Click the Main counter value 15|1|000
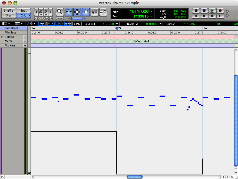The width and height of the screenshot is (238, 179). pyautogui.click(x=139, y=11)
